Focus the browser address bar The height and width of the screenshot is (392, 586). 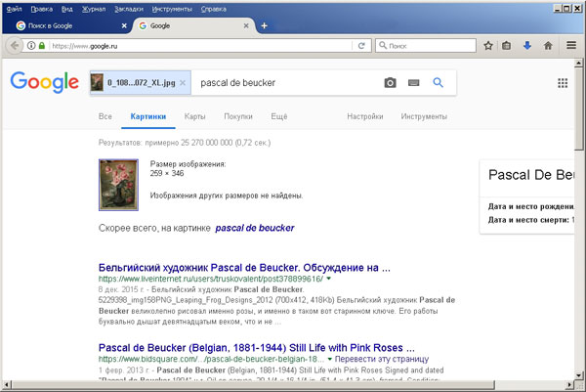tap(200, 46)
